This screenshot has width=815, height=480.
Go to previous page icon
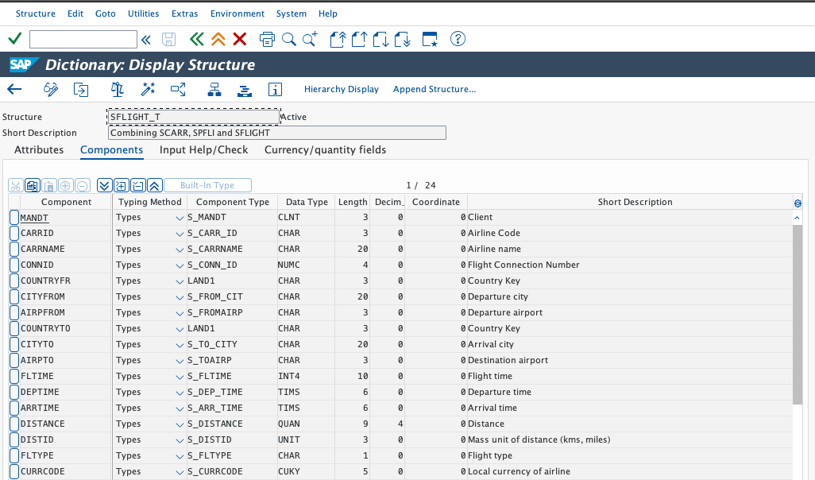[x=359, y=39]
